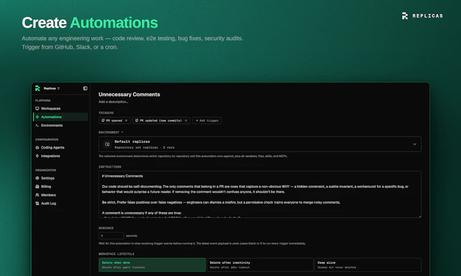Image resolution: width=461 pixels, height=276 pixels.
Task: Click the repository icon in environment selector
Action: click(x=107, y=144)
